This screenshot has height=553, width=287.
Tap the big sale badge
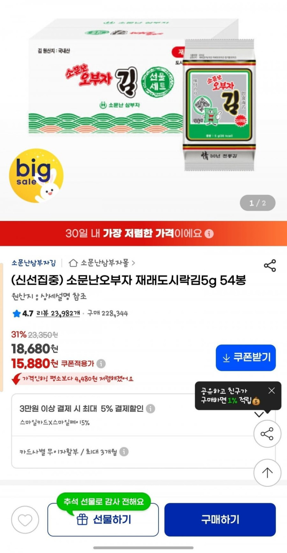click(x=36, y=175)
